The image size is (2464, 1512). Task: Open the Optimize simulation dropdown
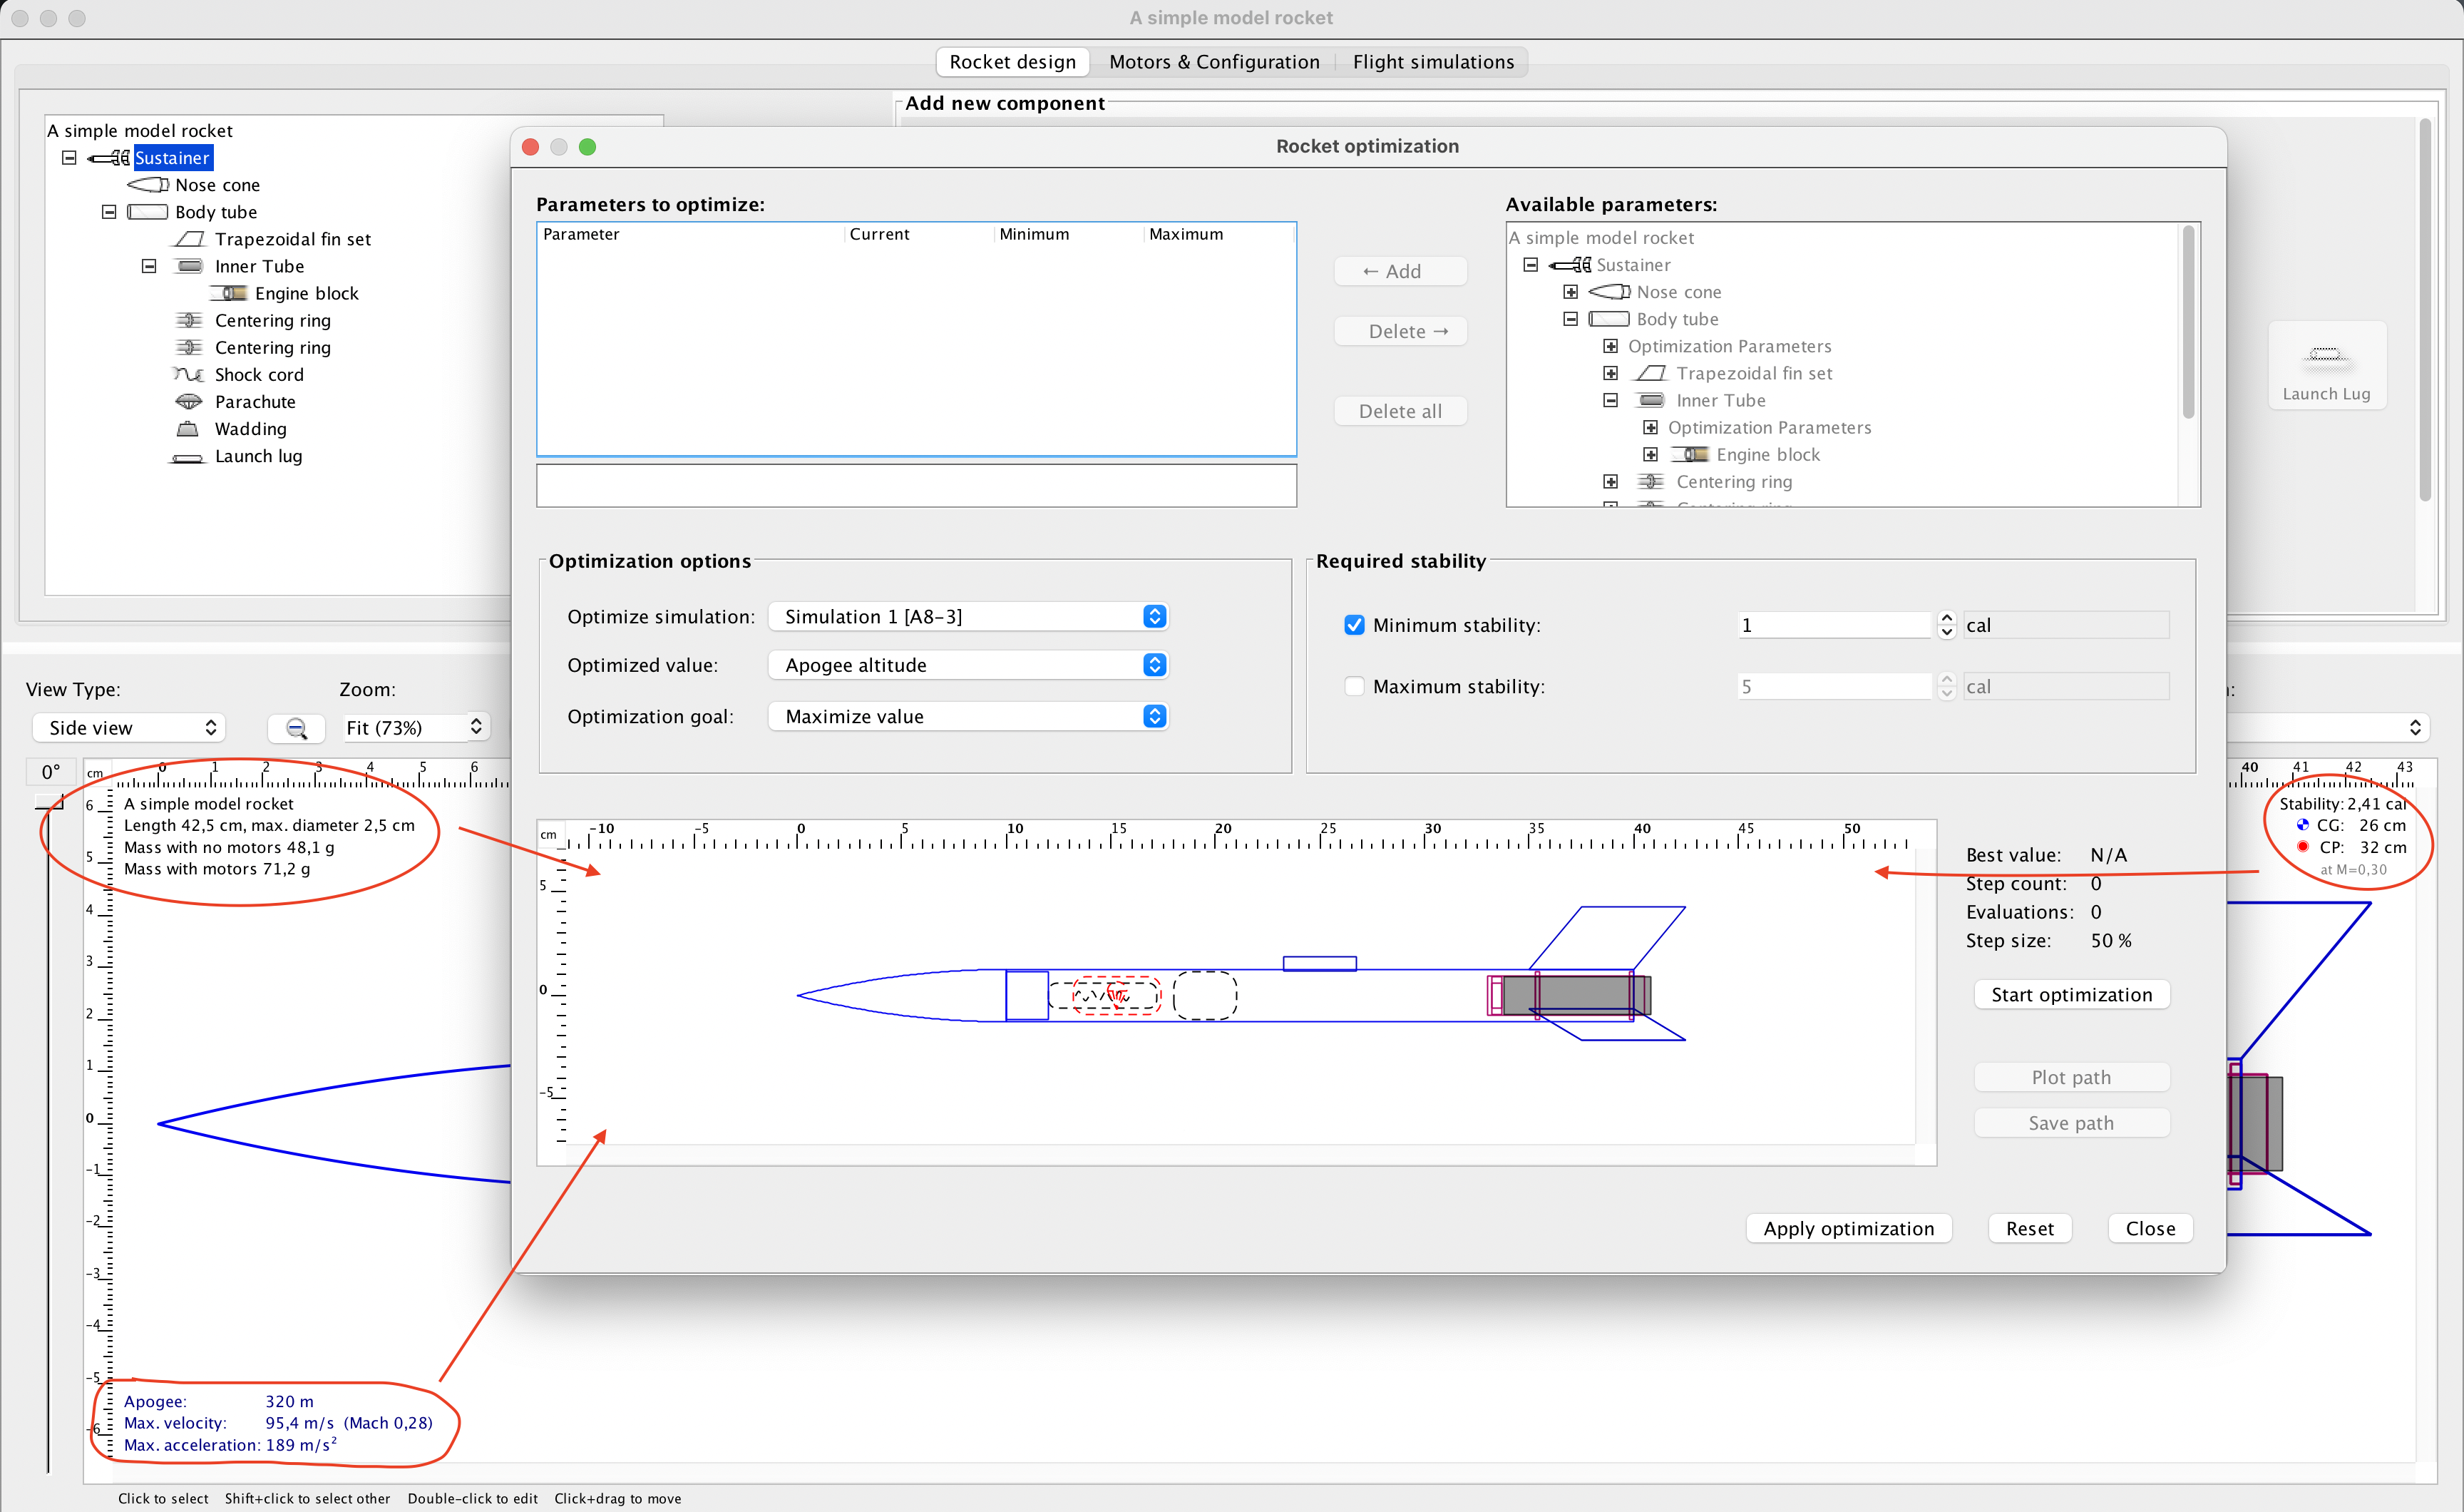coord(968,616)
